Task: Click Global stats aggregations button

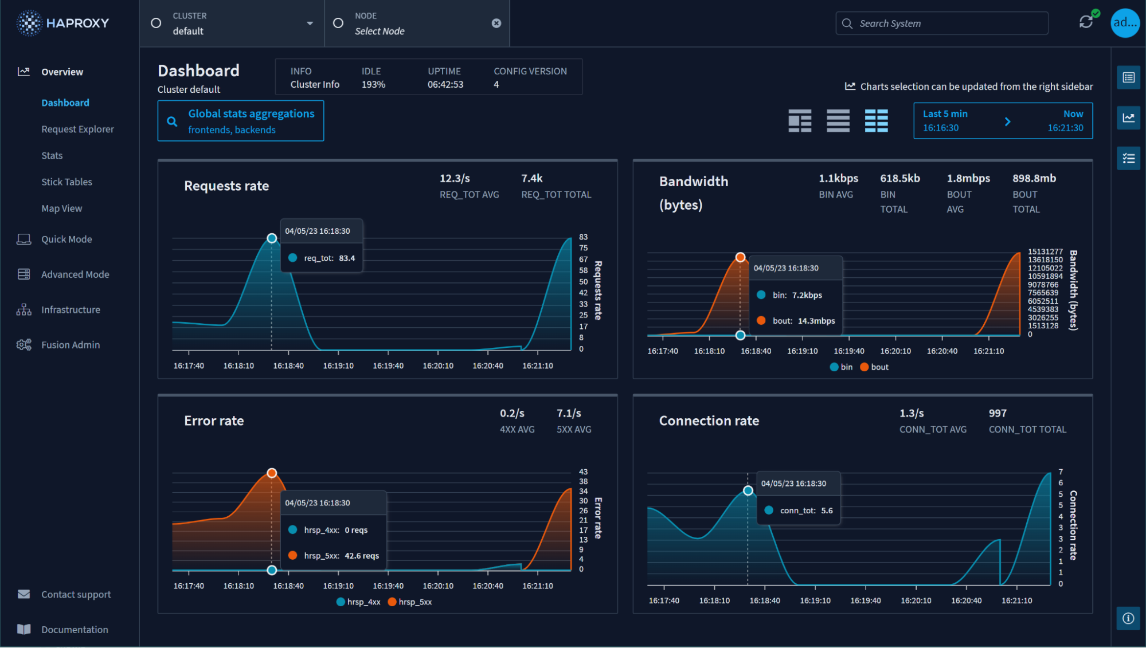Action: click(x=241, y=120)
